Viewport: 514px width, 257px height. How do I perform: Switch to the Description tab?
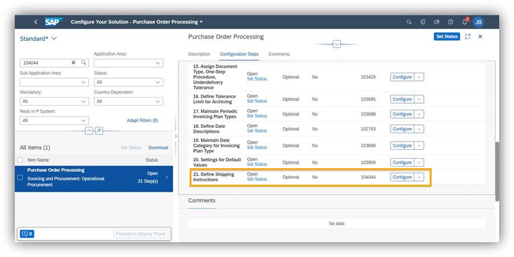tap(199, 54)
